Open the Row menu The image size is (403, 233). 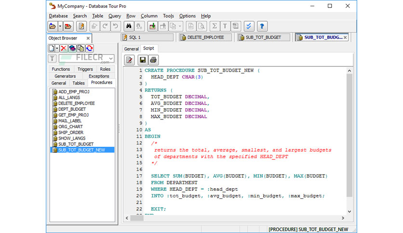coord(131,16)
